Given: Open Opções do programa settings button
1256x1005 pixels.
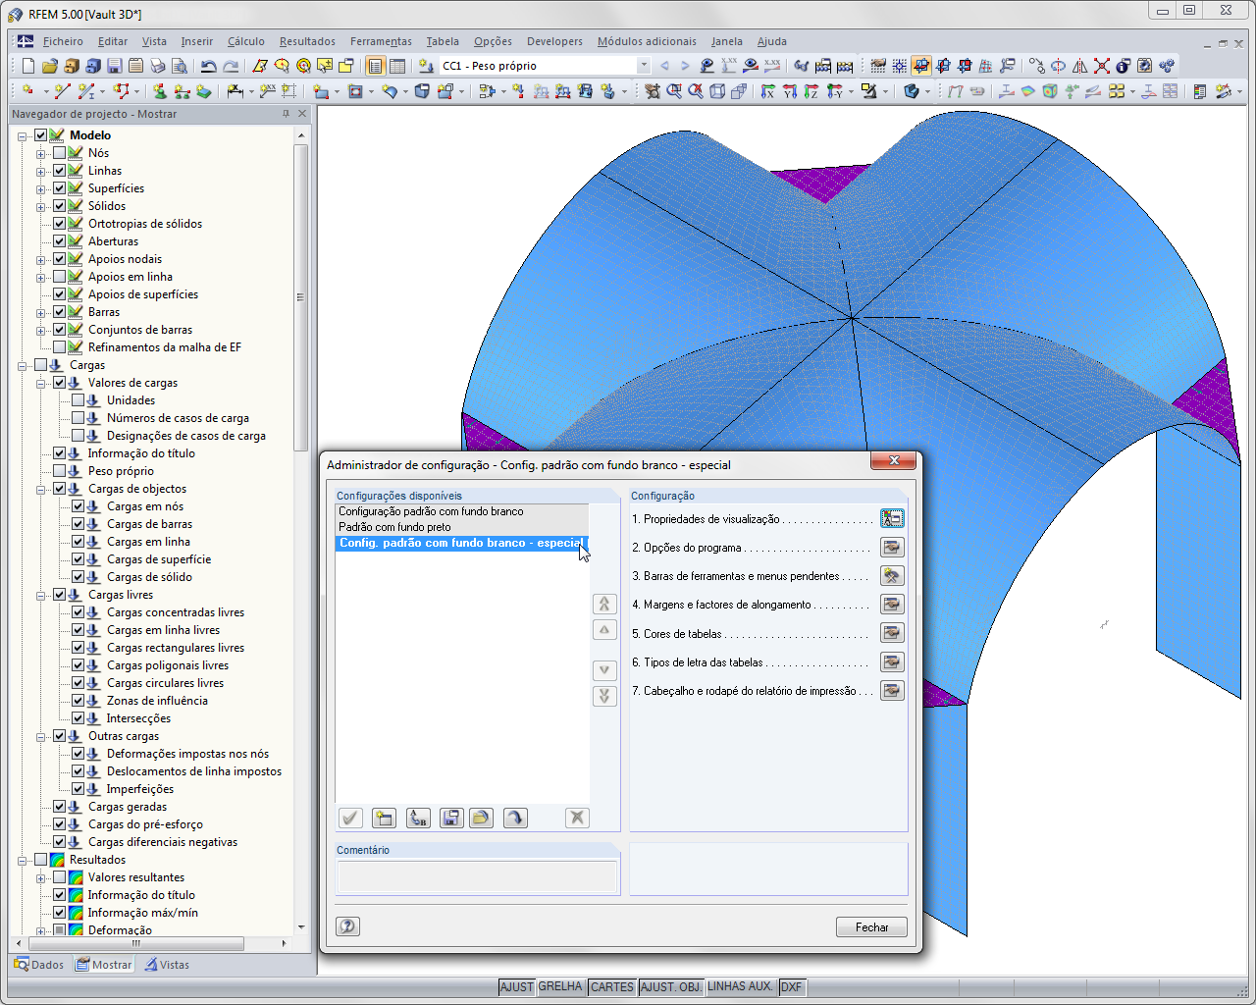Looking at the screenshot, I should pyautogui.click(x=892, y=547).
